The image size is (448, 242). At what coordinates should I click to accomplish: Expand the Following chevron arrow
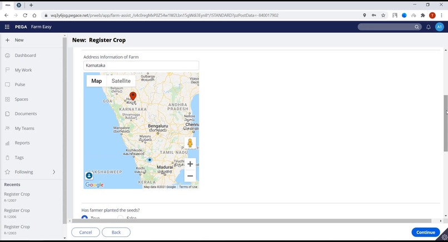(54, 172)
